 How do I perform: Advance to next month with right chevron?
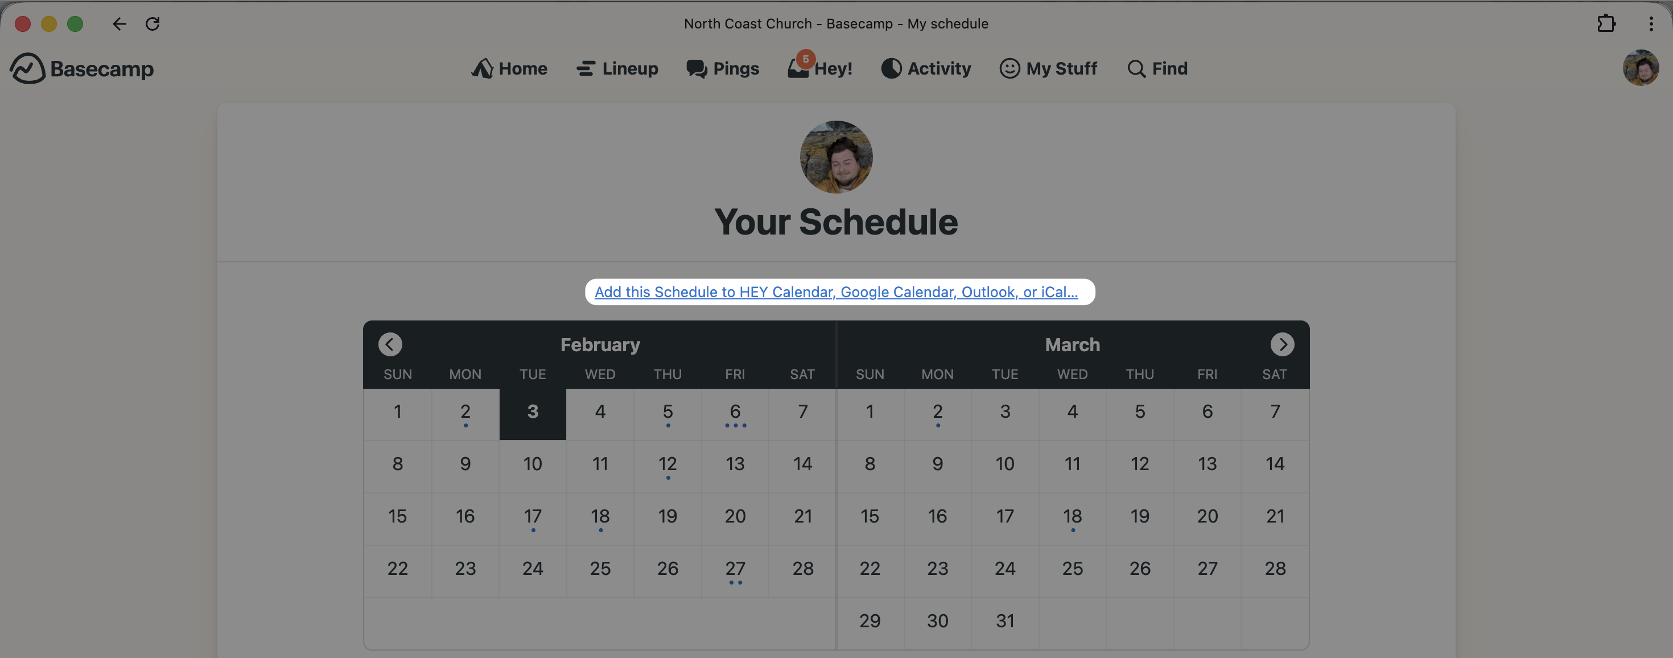(1282, 344)
